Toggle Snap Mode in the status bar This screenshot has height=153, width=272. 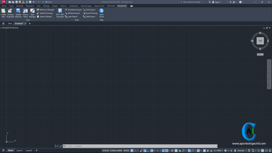135,150
